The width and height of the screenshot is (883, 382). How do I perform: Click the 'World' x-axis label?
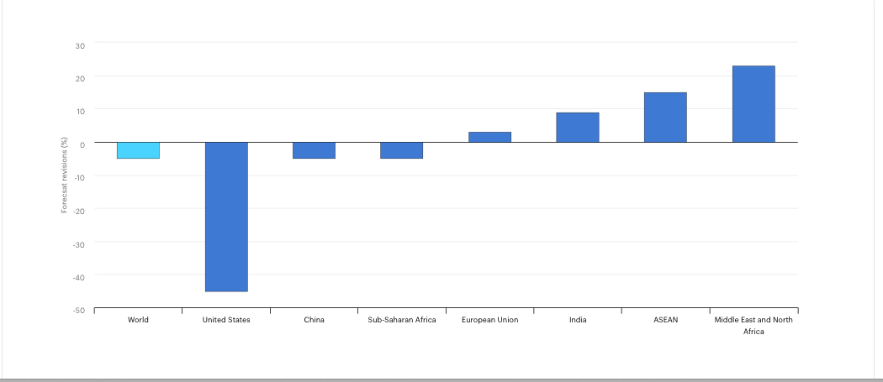pos(138,320)
